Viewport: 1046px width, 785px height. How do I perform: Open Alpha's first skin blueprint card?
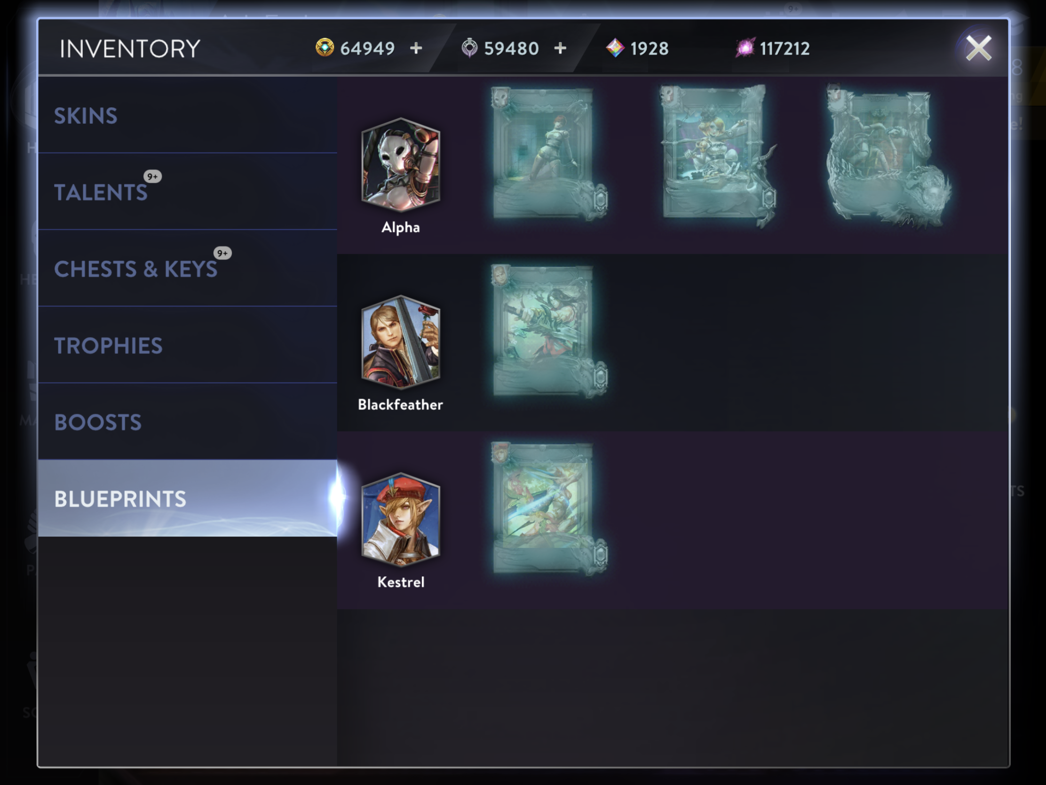point(548,154)
